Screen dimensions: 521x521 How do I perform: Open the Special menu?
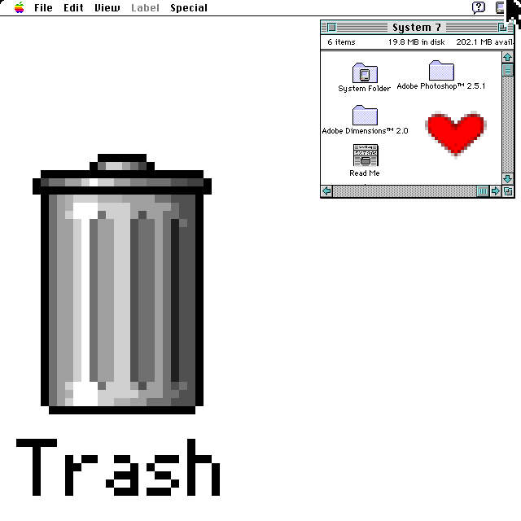pos(188,8)
